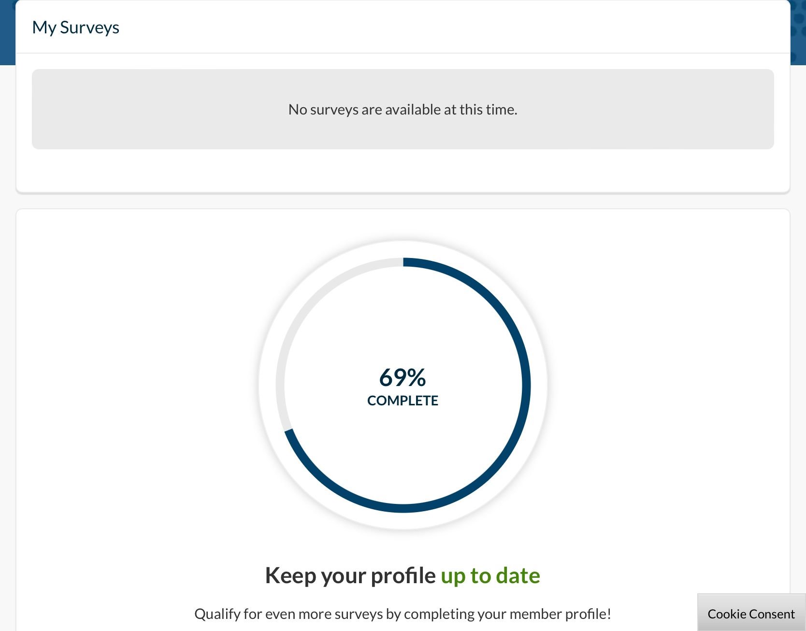Click the top of the progress ring
The width and height of the screenshot is (806, 631).
point(403,262)
